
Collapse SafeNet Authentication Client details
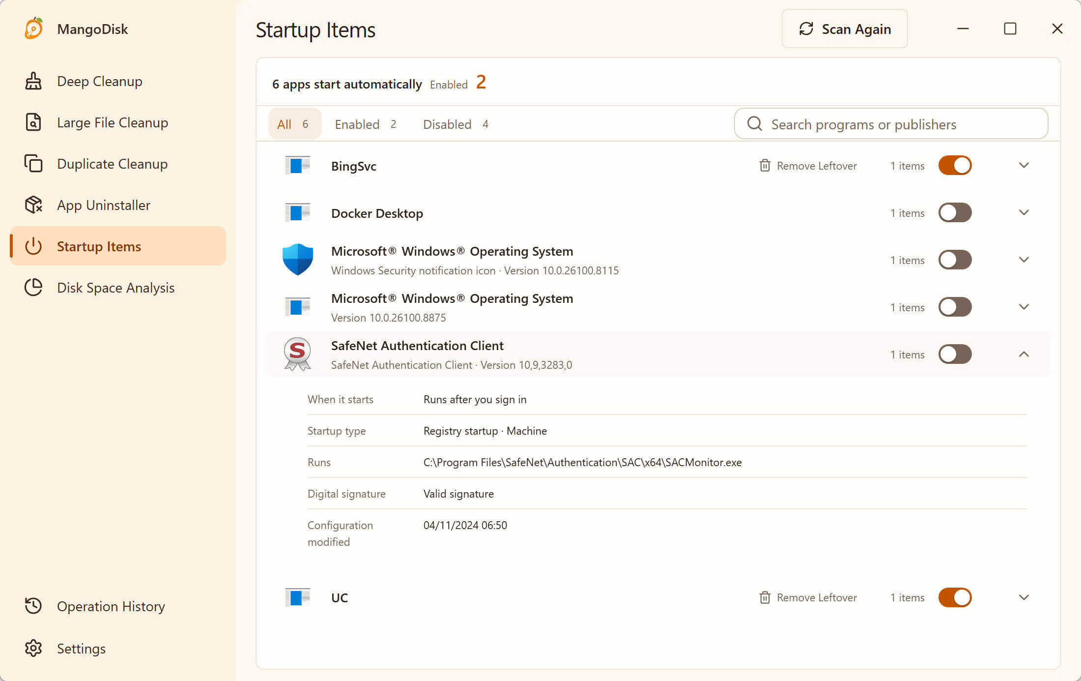(x=1024, y=355)
